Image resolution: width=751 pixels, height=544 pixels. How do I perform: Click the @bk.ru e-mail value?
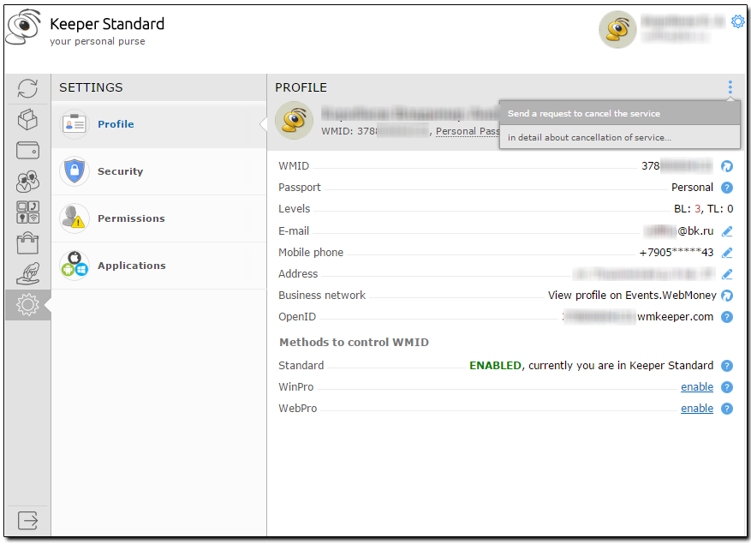point(695,231)
